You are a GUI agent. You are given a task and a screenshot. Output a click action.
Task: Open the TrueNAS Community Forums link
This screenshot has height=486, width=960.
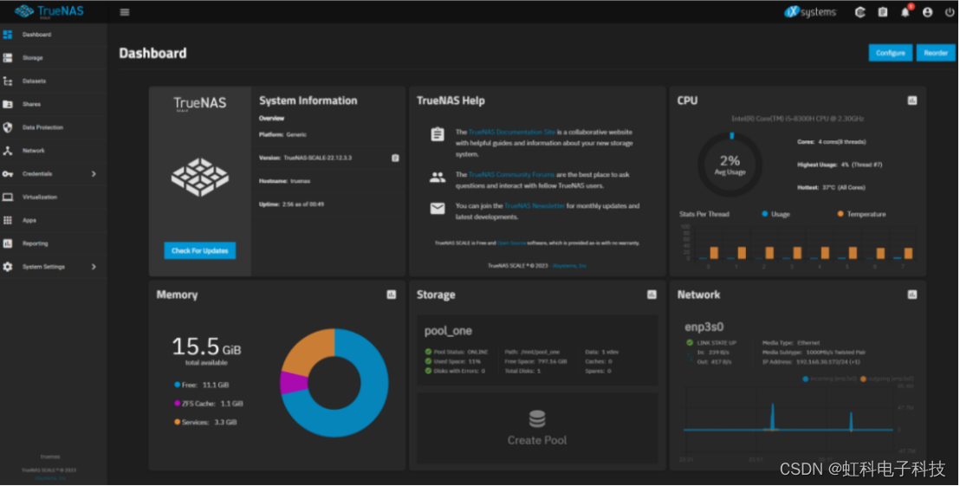click(511, 174)
